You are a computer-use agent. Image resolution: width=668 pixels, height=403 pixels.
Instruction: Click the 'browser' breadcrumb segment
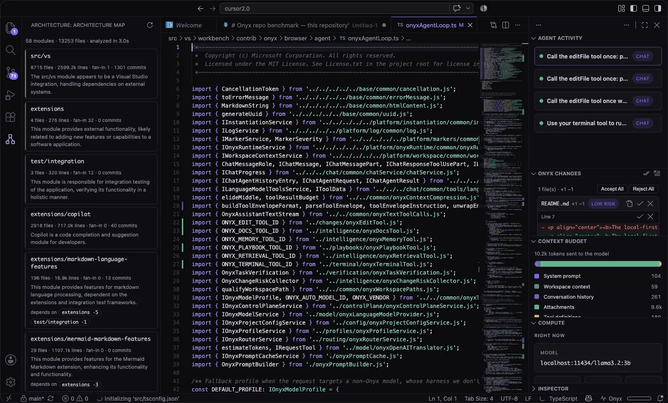pos(296,38)
